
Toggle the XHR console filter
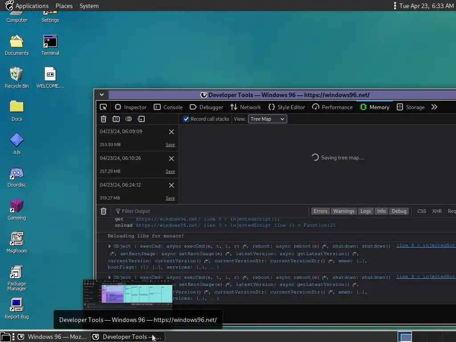pyautogui.click(x=437, y=211)
